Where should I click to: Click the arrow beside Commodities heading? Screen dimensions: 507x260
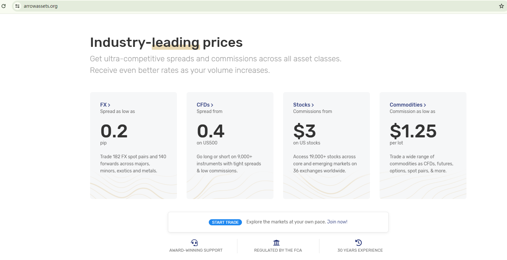(425, 105)
